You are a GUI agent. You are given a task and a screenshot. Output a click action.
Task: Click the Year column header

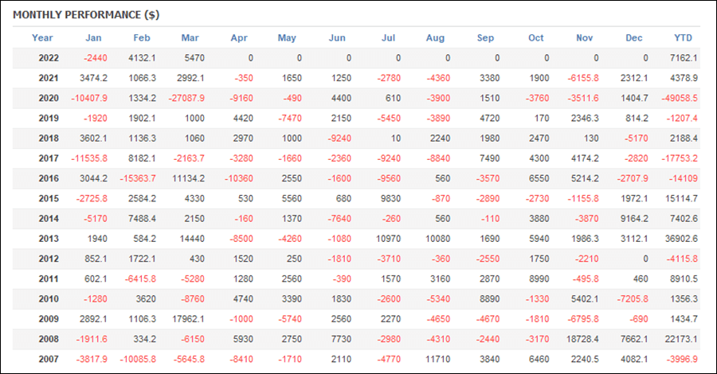(42, 38)
